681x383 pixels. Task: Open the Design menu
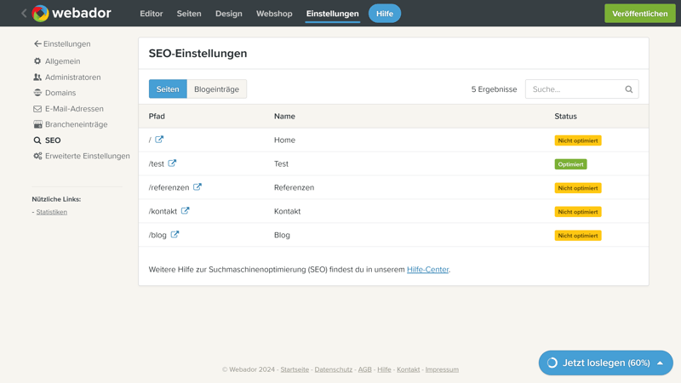pos(228,14)
